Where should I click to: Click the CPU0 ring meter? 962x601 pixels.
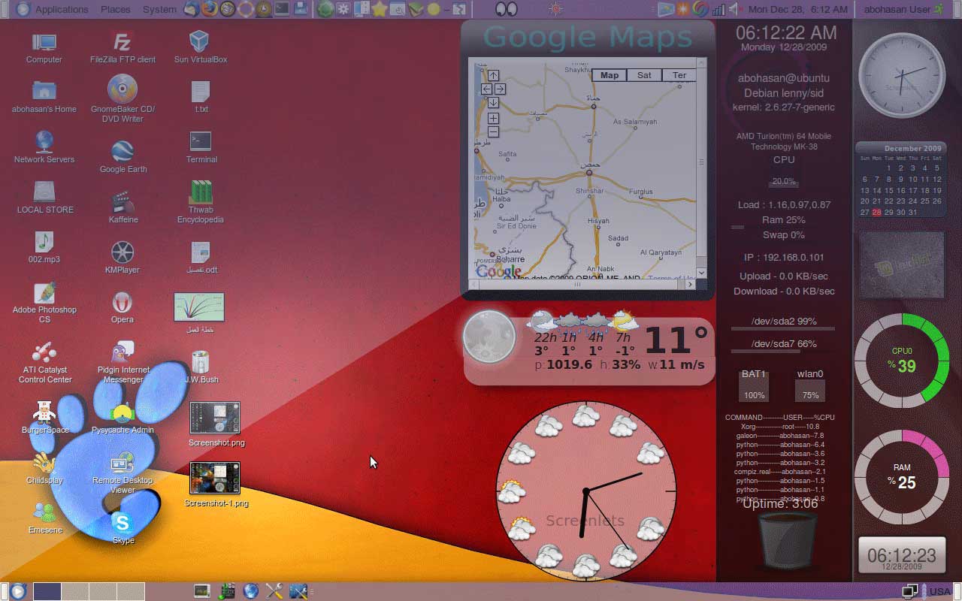901,361
